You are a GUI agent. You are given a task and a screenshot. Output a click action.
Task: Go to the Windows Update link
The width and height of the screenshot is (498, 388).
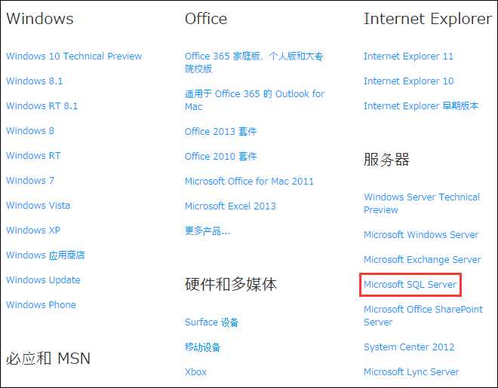43,280
